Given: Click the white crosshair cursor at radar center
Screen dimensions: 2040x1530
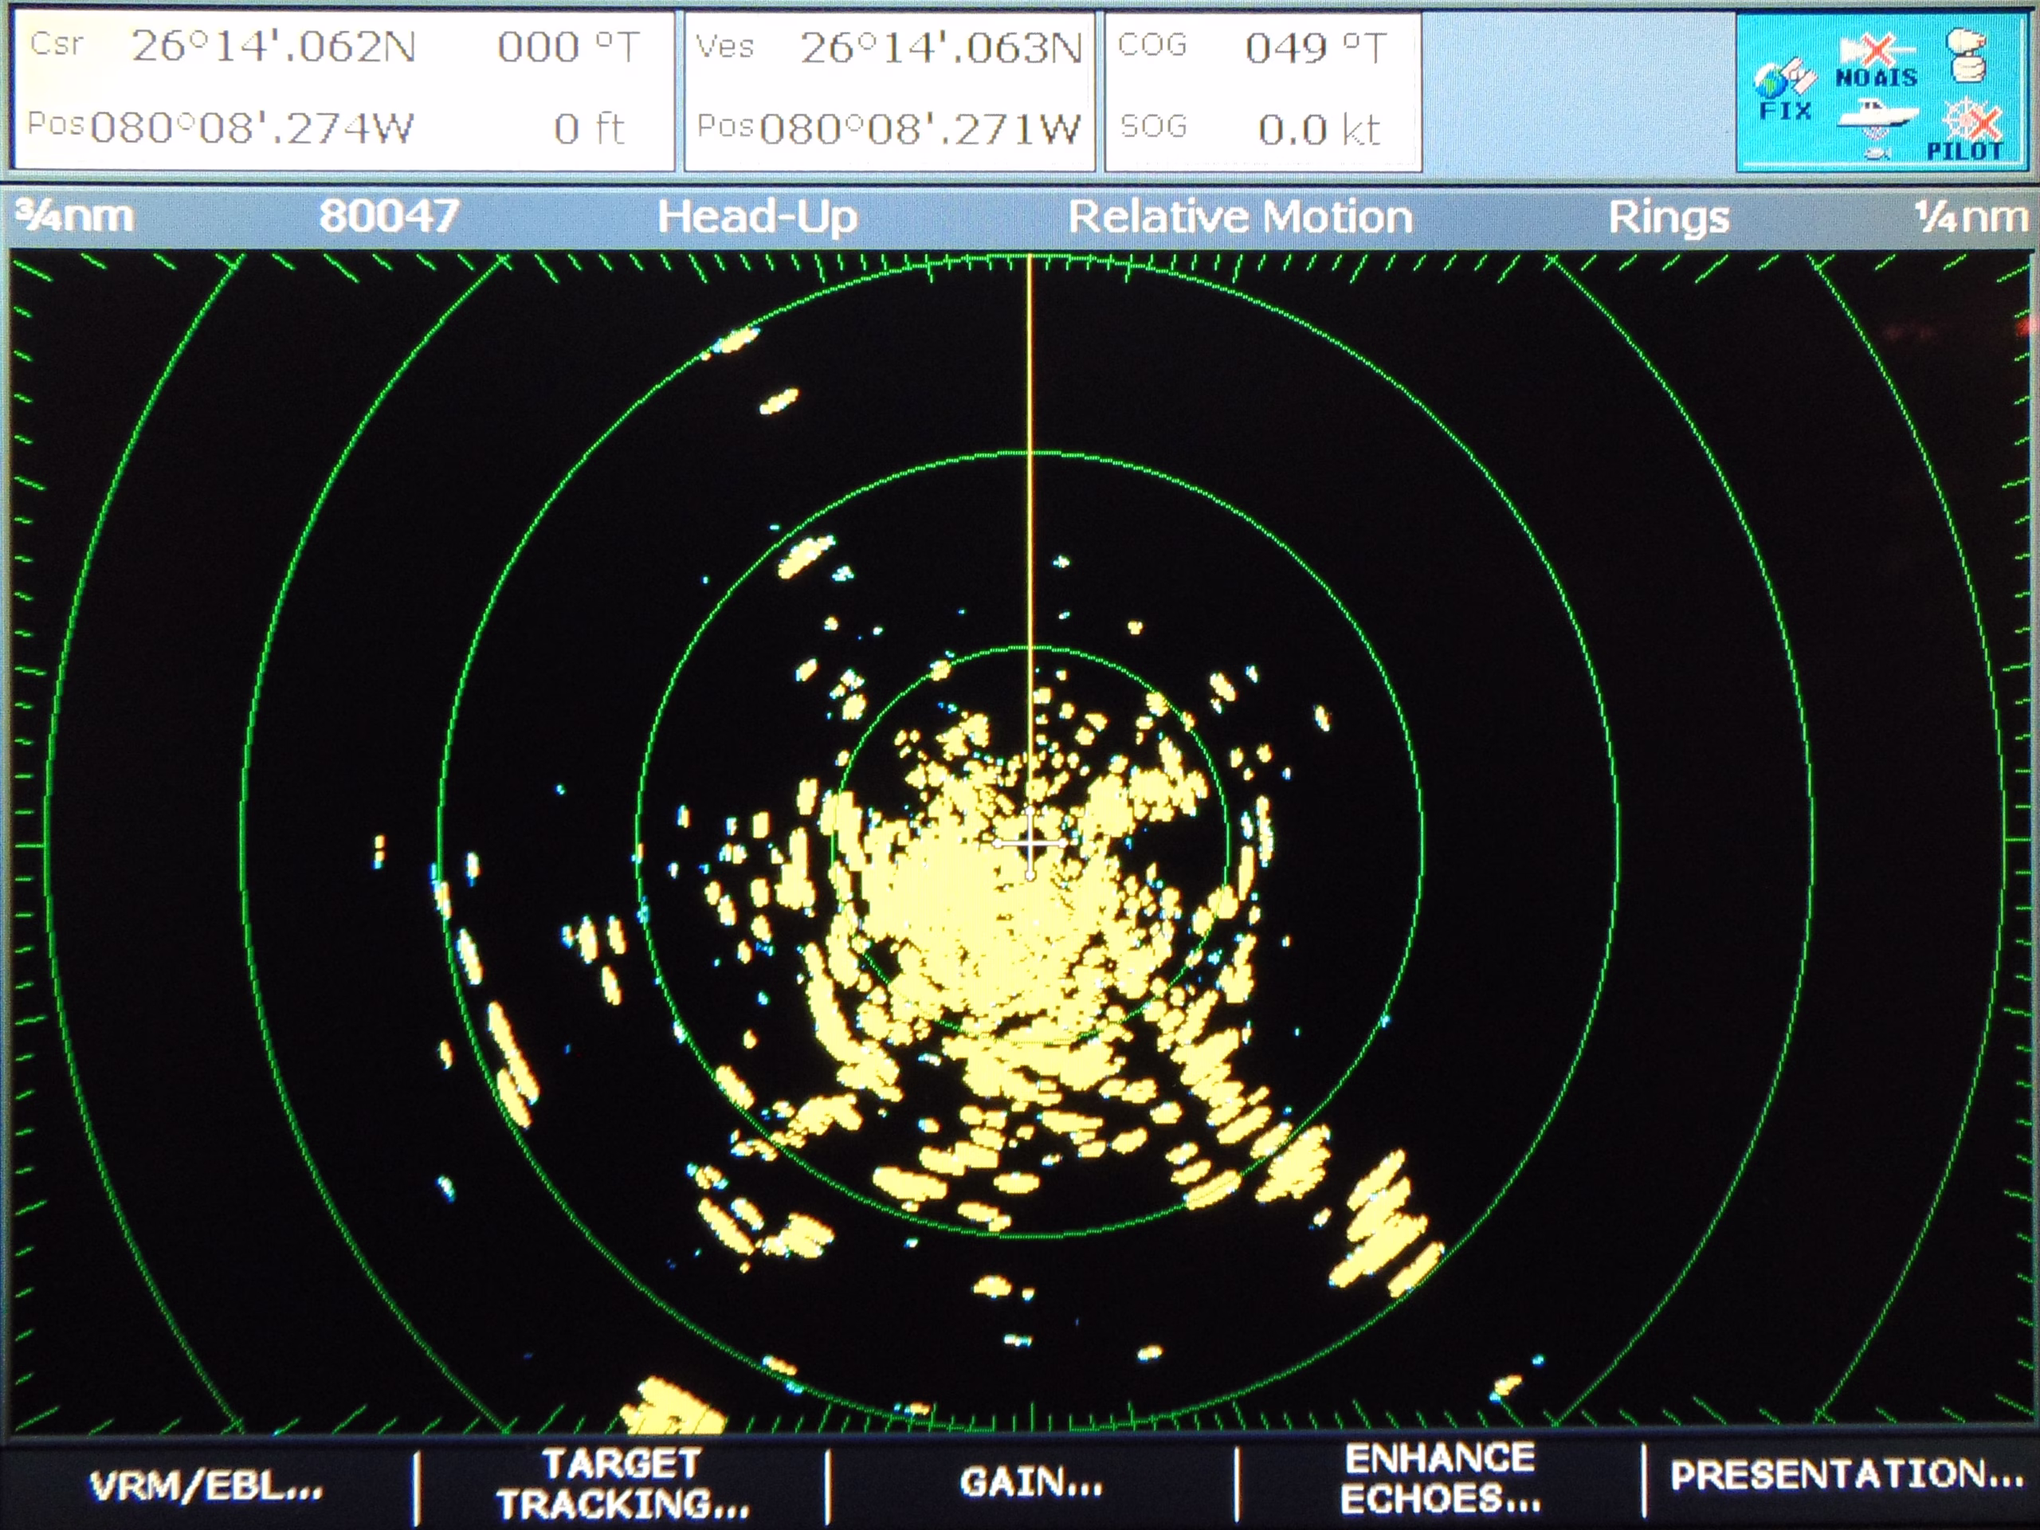Looking at the screenshot, I should point(1030,842).
